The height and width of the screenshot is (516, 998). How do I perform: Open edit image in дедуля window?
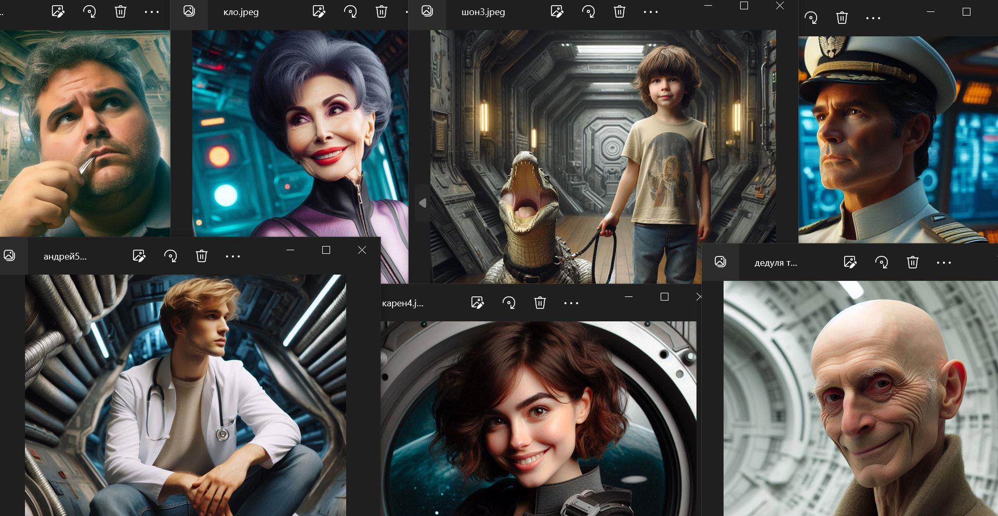pyautogui.click(x=850, y=263)
